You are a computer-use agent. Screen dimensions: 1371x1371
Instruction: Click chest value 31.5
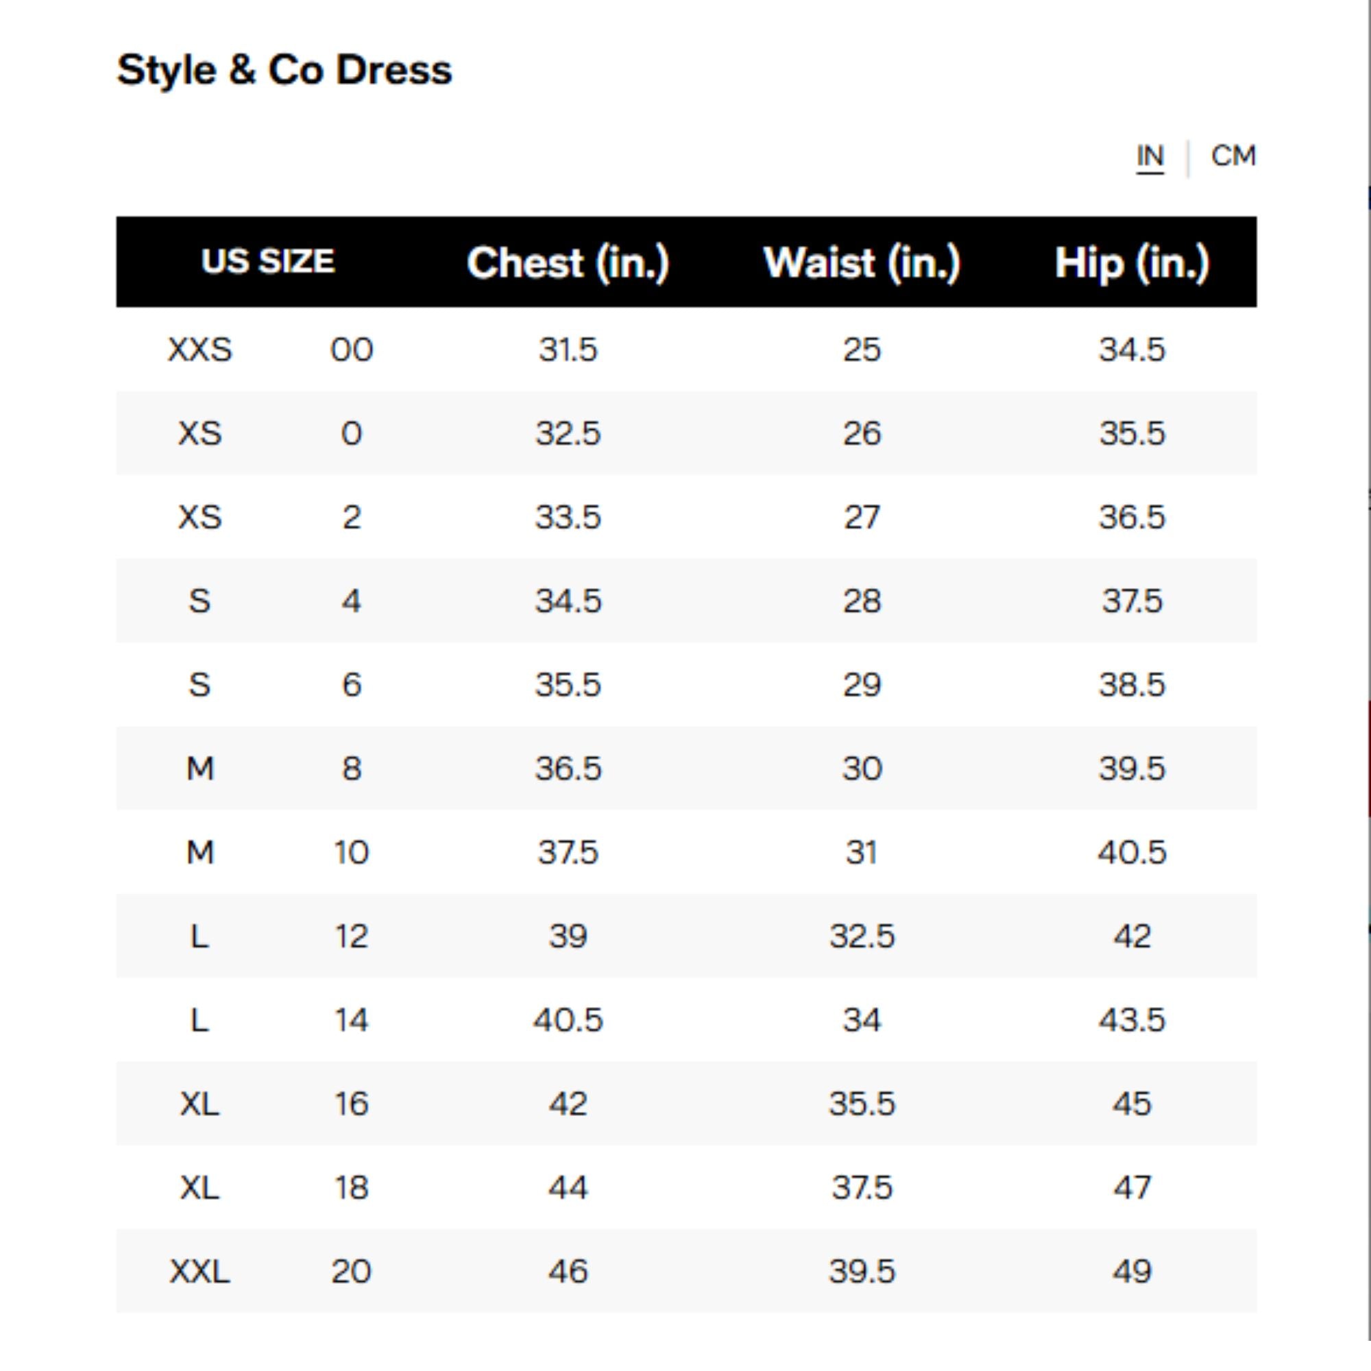[x=568, y=349]
